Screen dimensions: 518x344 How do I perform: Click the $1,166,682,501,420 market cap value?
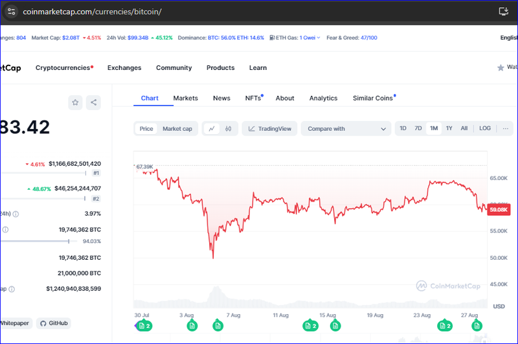[74, 163]
